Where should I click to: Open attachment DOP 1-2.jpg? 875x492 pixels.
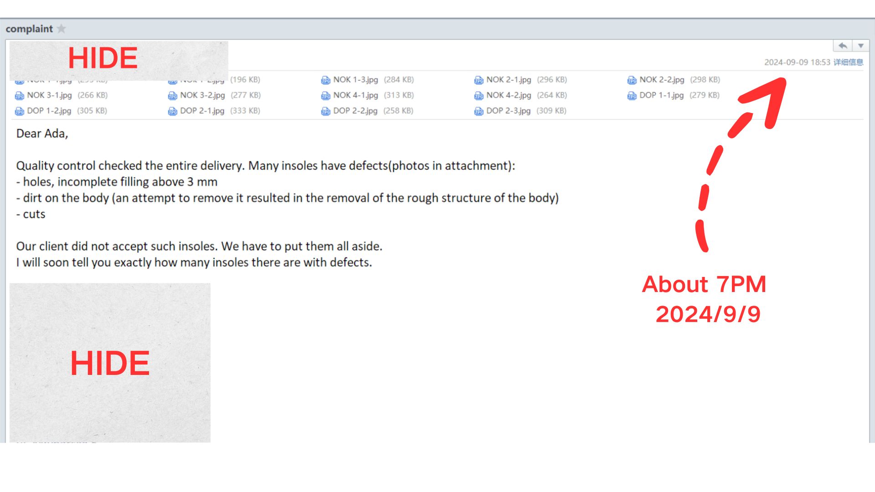[49, 111]
